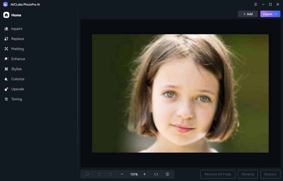Screen dimensions: 283x181
Task: Go to the Home label
Action: click(16, 15)
